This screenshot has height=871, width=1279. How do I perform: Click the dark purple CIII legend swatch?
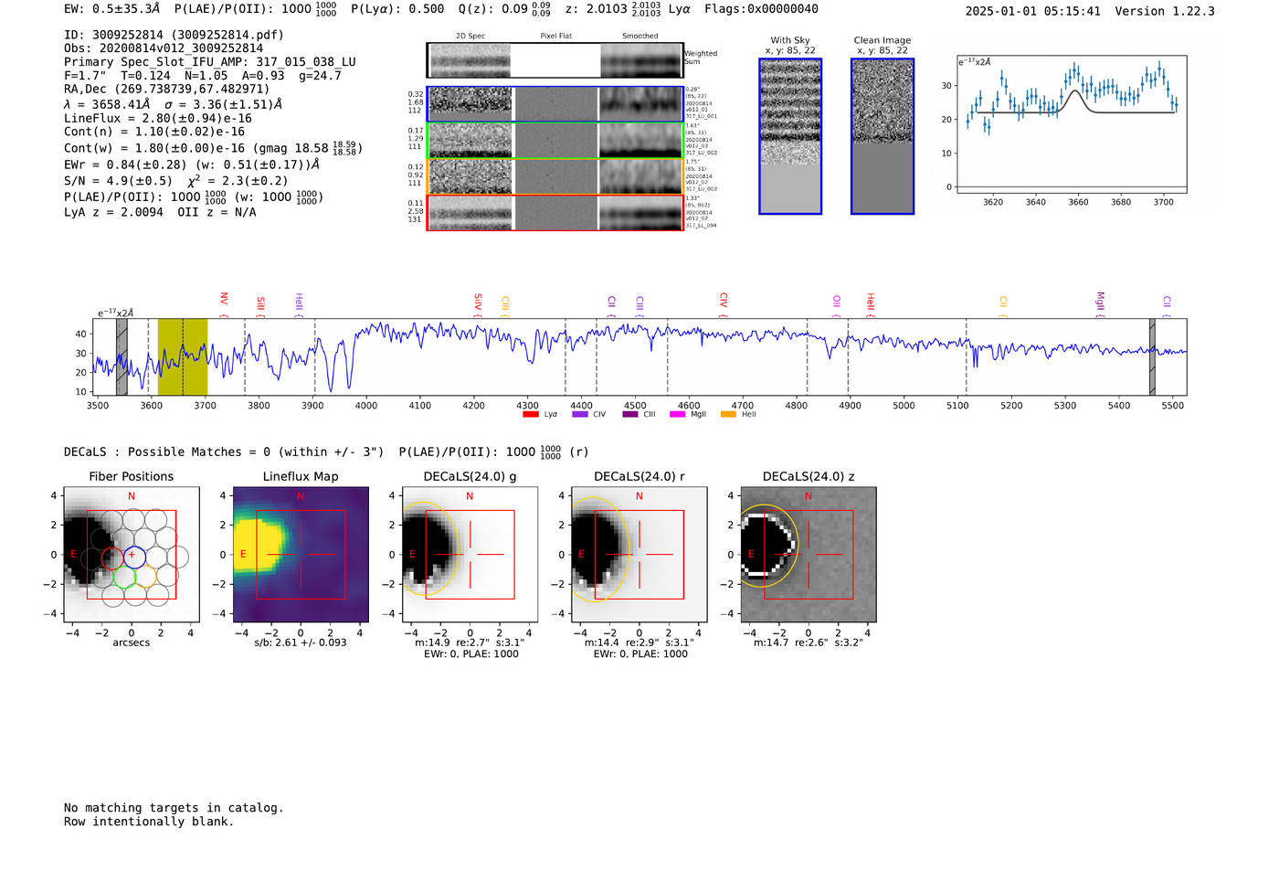pos(630,414)
